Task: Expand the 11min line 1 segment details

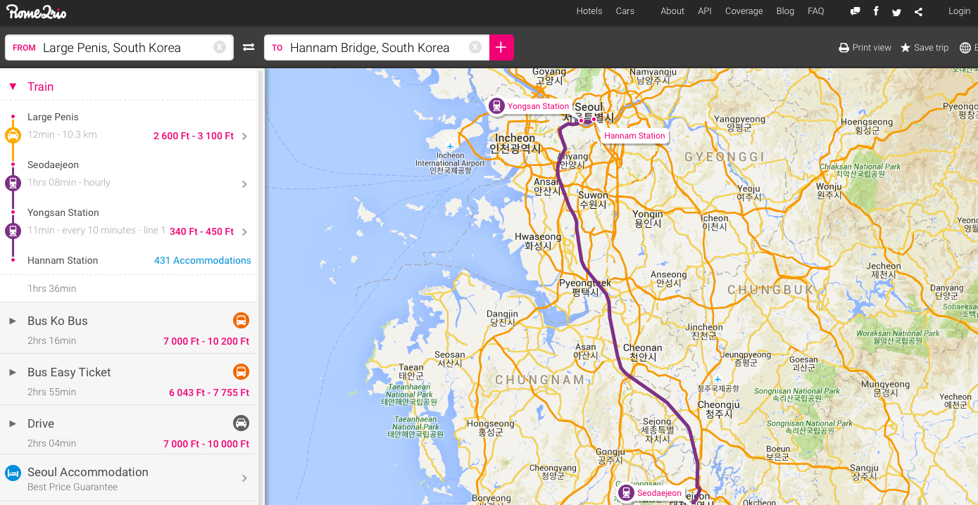Action: click(244, 232)
